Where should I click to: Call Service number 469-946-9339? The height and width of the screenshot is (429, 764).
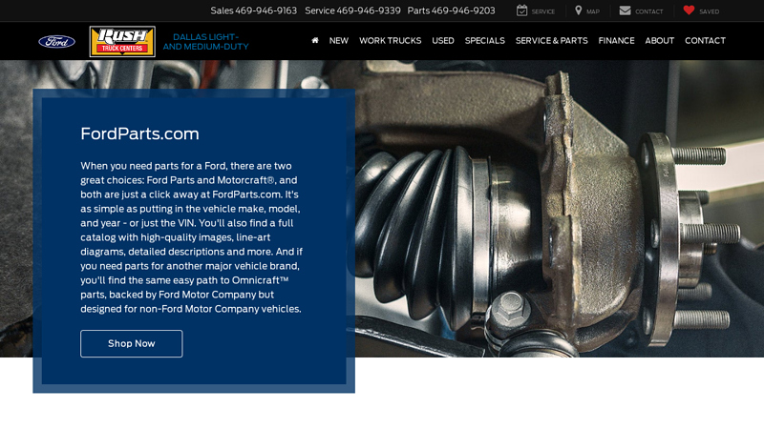click(x=369, y=10)
